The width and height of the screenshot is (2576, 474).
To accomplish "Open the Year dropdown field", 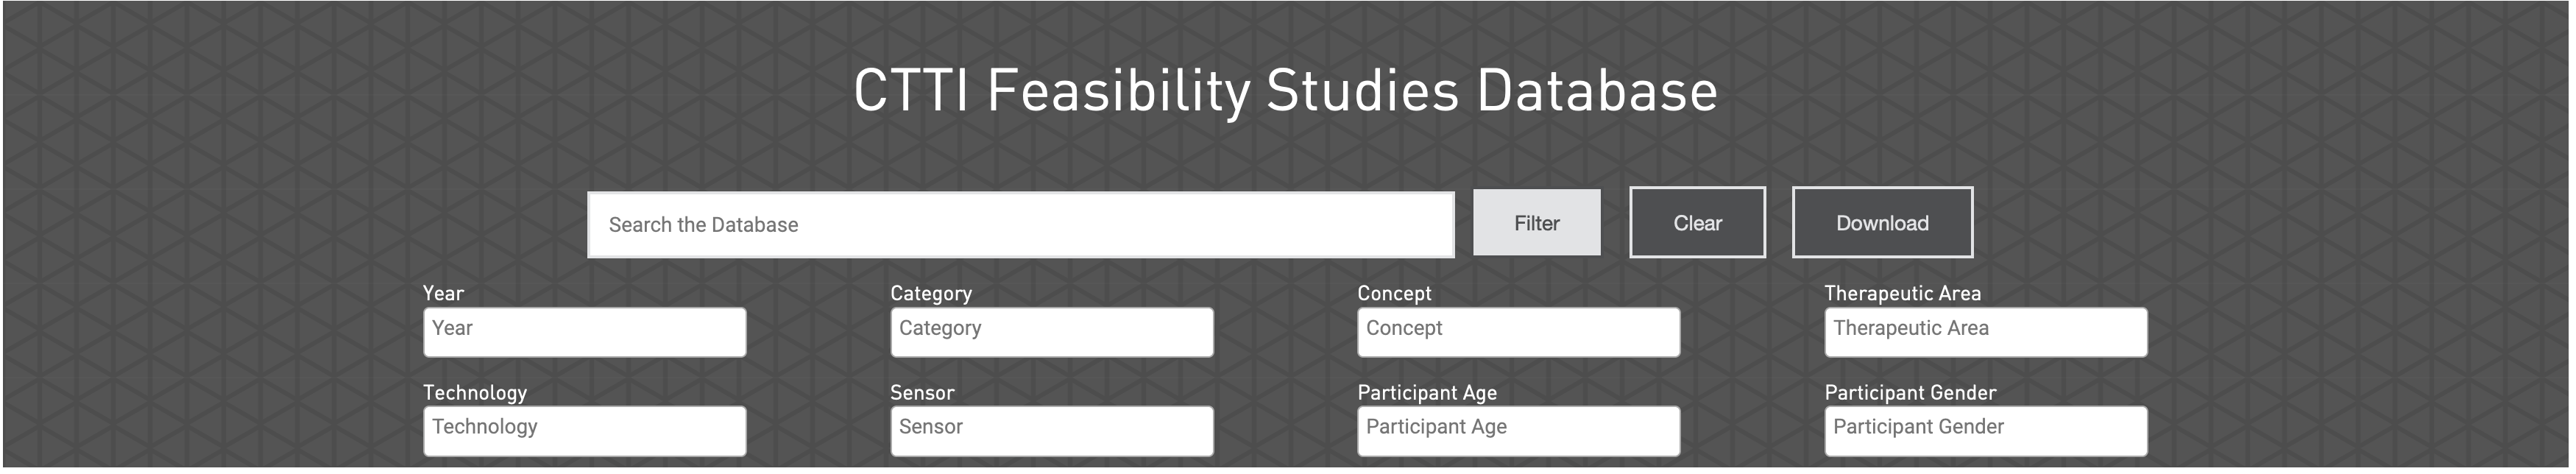I will pyautogui.click(x=584, y=332).
